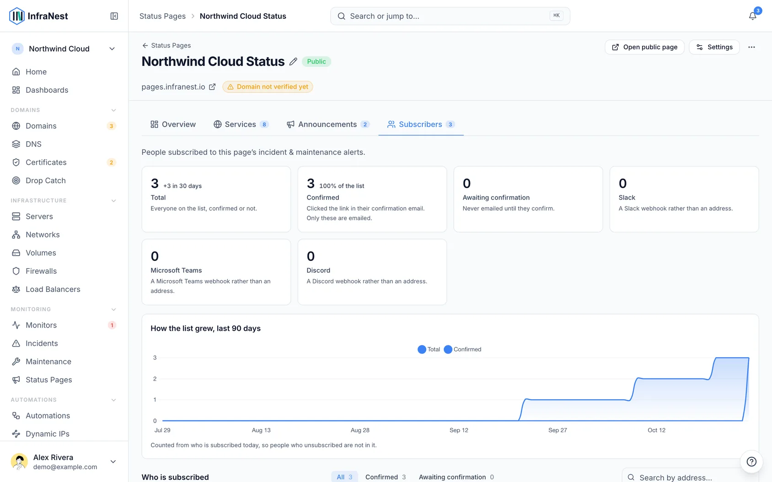Screen dimensions: 772x482
Task: Focus the Search or jump to field
Action: point(450,16)
